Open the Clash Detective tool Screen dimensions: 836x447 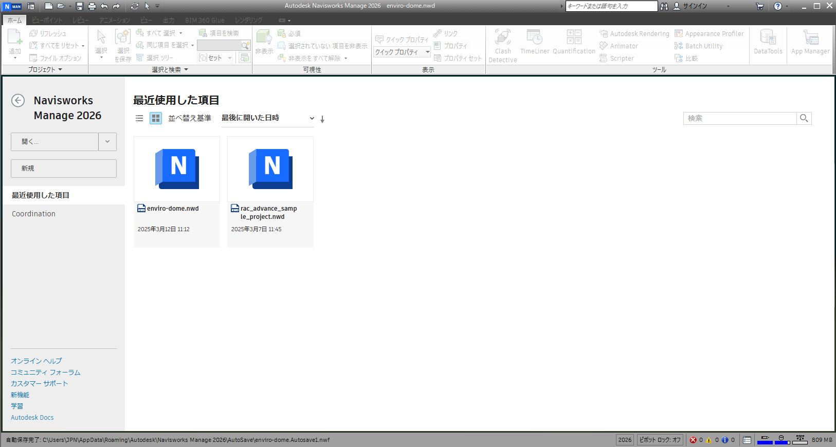503,46
